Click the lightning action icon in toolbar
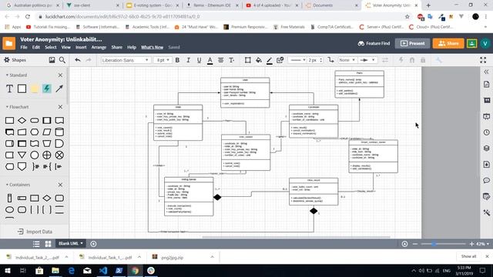493x277 pixels. coord(401,60)
